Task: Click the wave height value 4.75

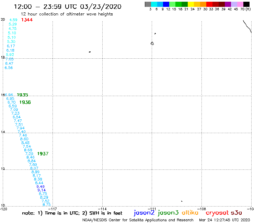Action: 12,28
